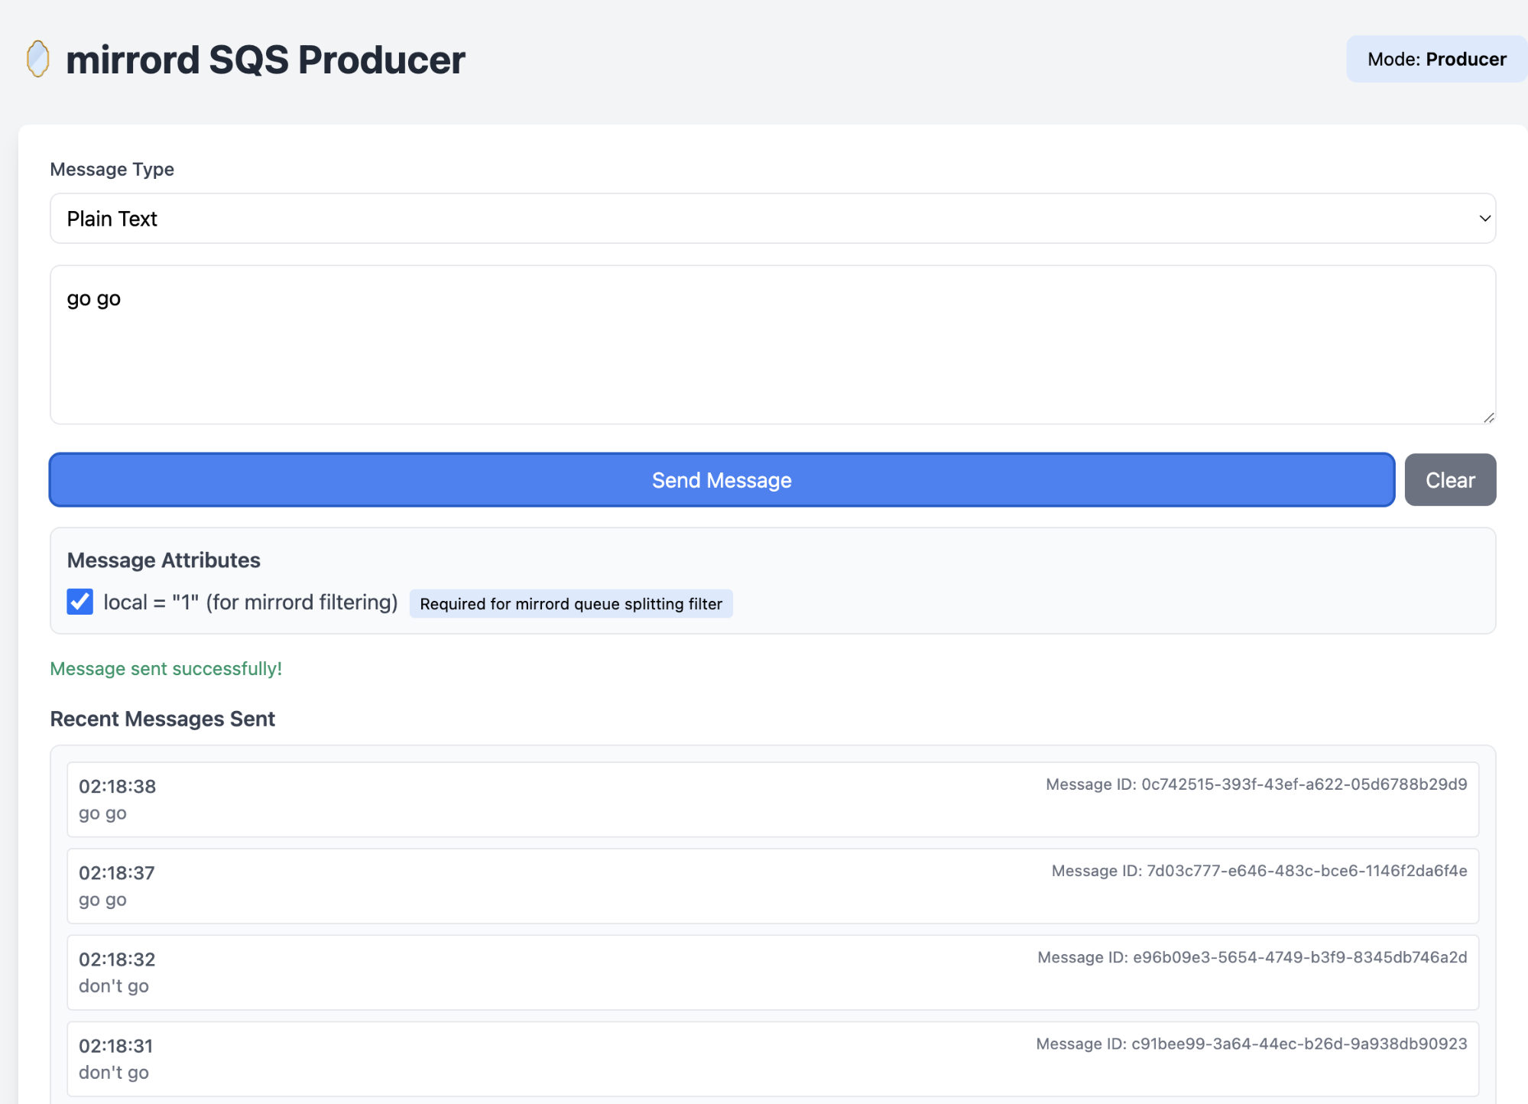1528x1104 pixels.
Task: Click Message ID 0c742515-393f-43ef-a622-05d6788b29d9
Action: coord(1255,784)
